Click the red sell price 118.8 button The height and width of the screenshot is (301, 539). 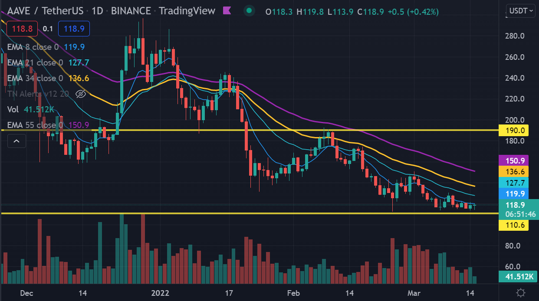coord(22,29)
